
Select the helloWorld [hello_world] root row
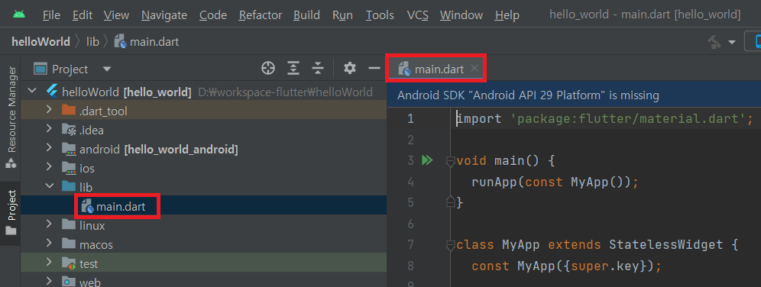[204, 92]
